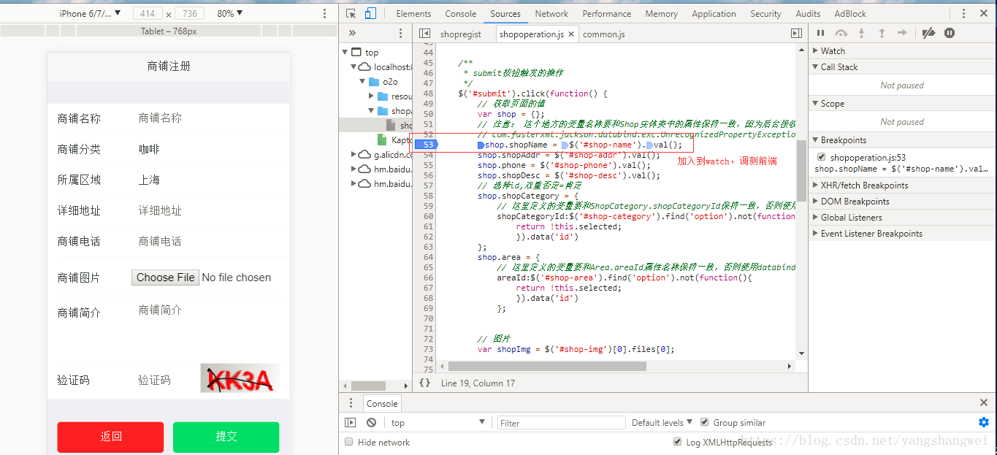Click the pretty print braces icon
The image size is (997, 455).
point(424,383)
